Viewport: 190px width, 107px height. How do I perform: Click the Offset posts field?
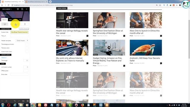click(x=26, y=71)
